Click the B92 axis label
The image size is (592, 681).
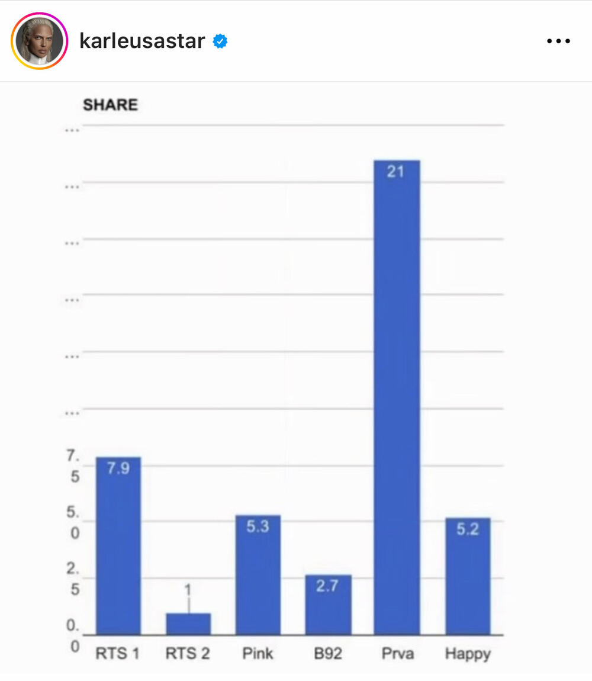pos(328,654)
